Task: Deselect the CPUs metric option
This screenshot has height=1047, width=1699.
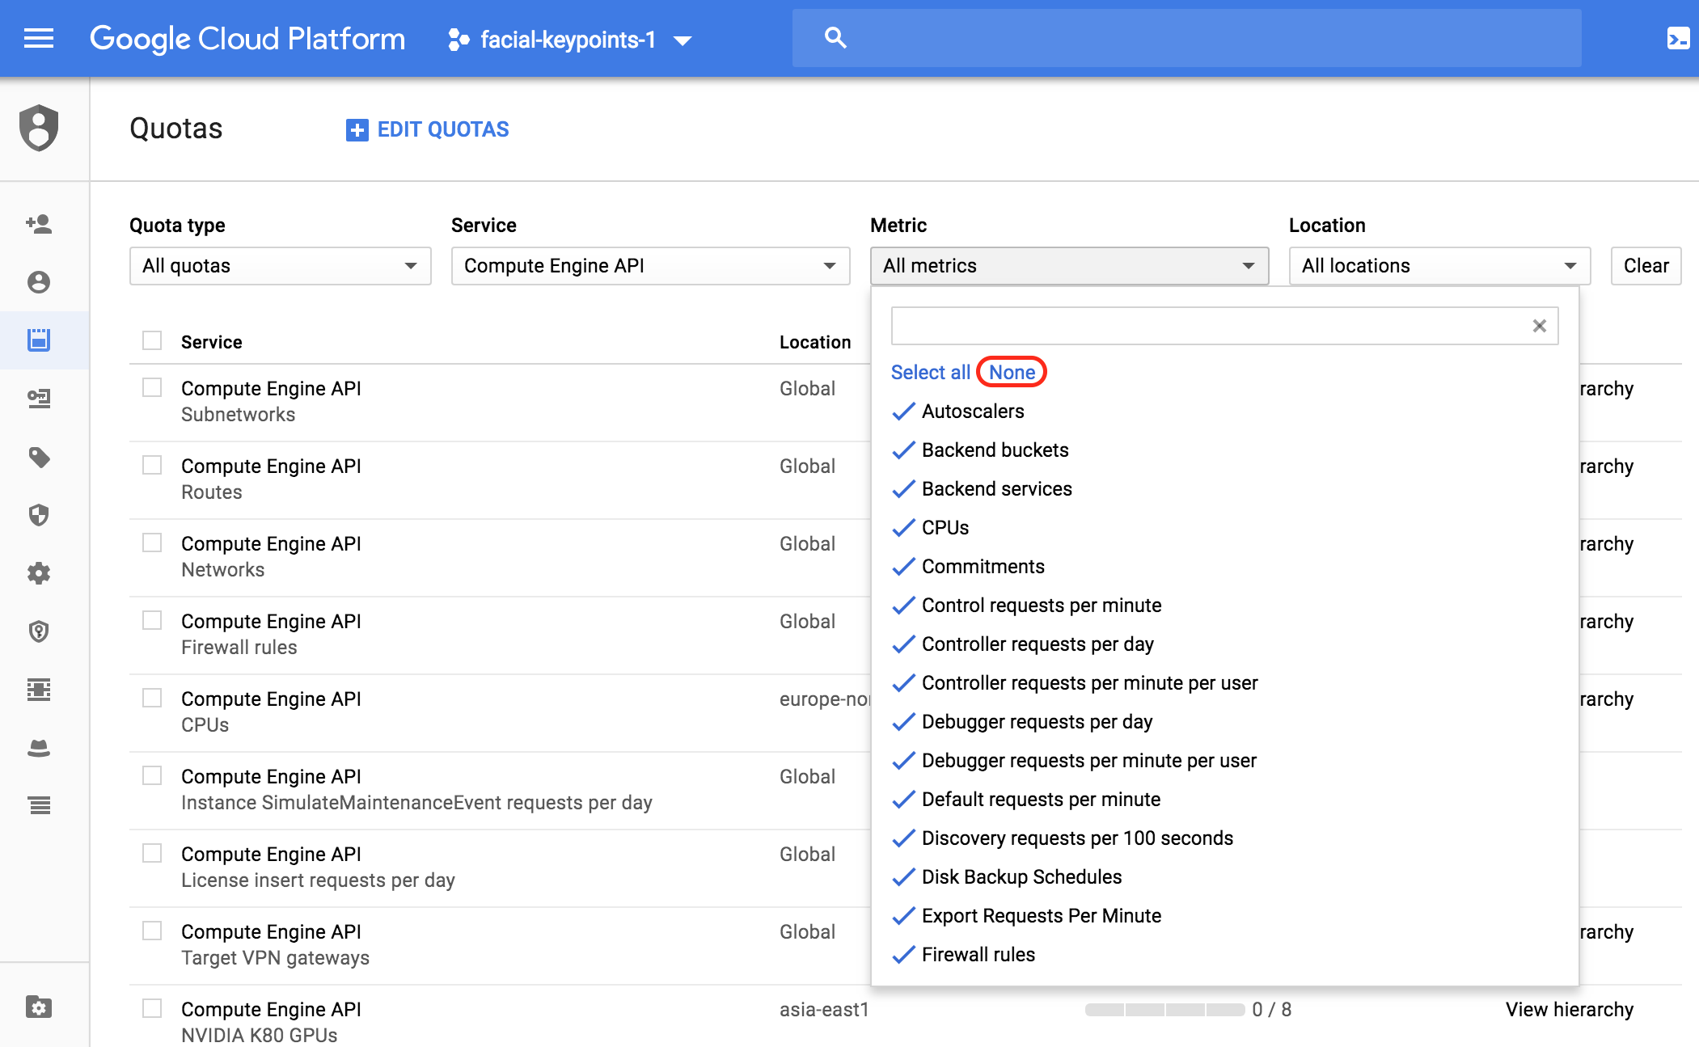Action: point(945,528)
